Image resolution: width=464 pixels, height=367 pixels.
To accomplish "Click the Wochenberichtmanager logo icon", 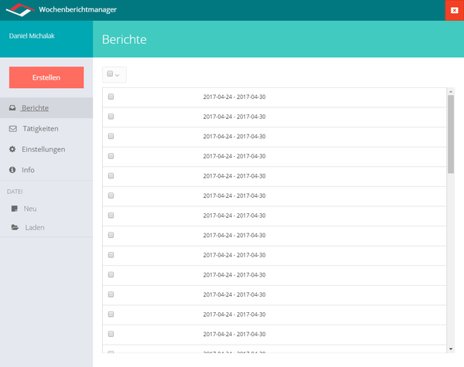I will pyautogui.click(x=20, y=10).
